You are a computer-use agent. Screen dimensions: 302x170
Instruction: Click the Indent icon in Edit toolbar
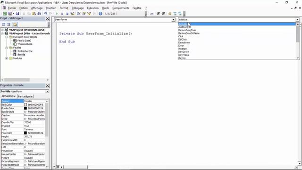click(x=159, y=14)
